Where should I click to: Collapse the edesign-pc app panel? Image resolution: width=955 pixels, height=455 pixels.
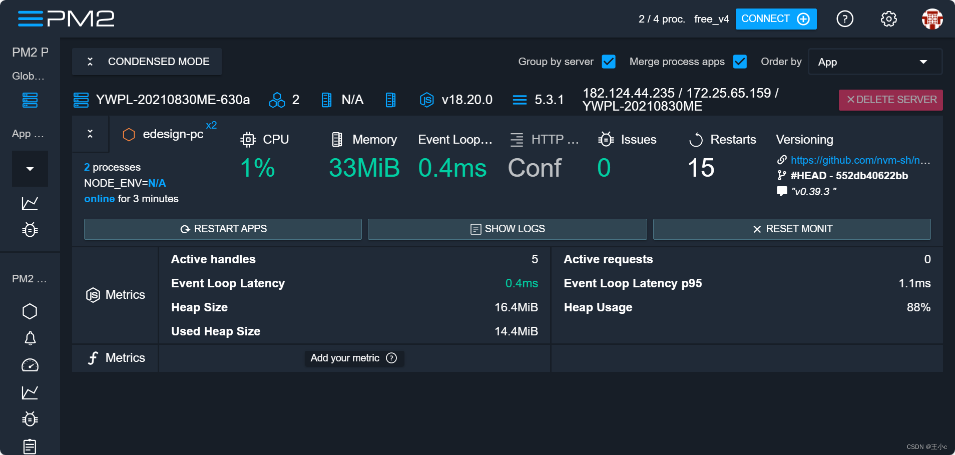coord(90,134)
